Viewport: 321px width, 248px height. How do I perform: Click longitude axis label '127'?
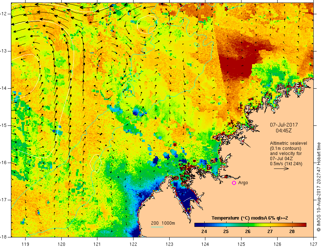(x=313, y=244)
